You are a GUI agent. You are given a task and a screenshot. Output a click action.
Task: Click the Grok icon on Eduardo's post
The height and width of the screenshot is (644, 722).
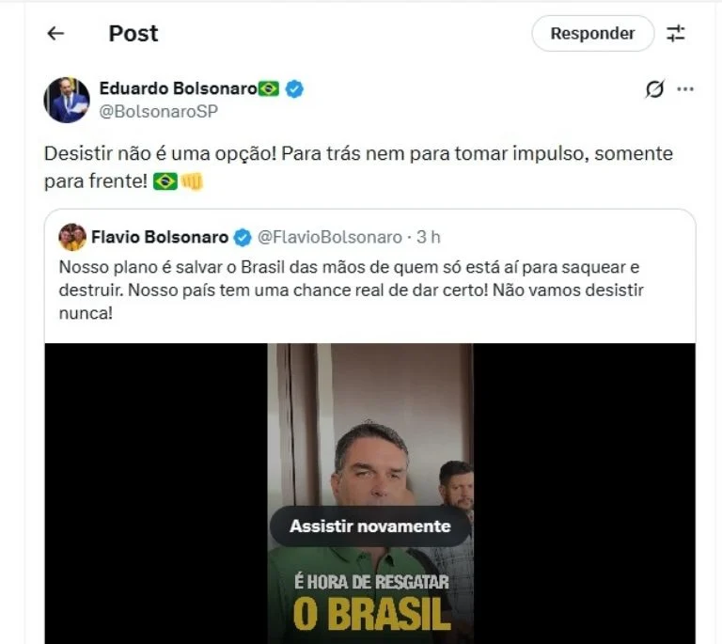(x=654, y=88)
